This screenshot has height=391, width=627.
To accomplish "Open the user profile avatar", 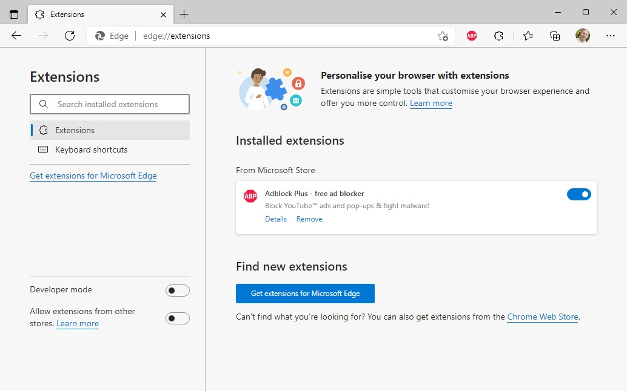I will (x=583, y=36).
